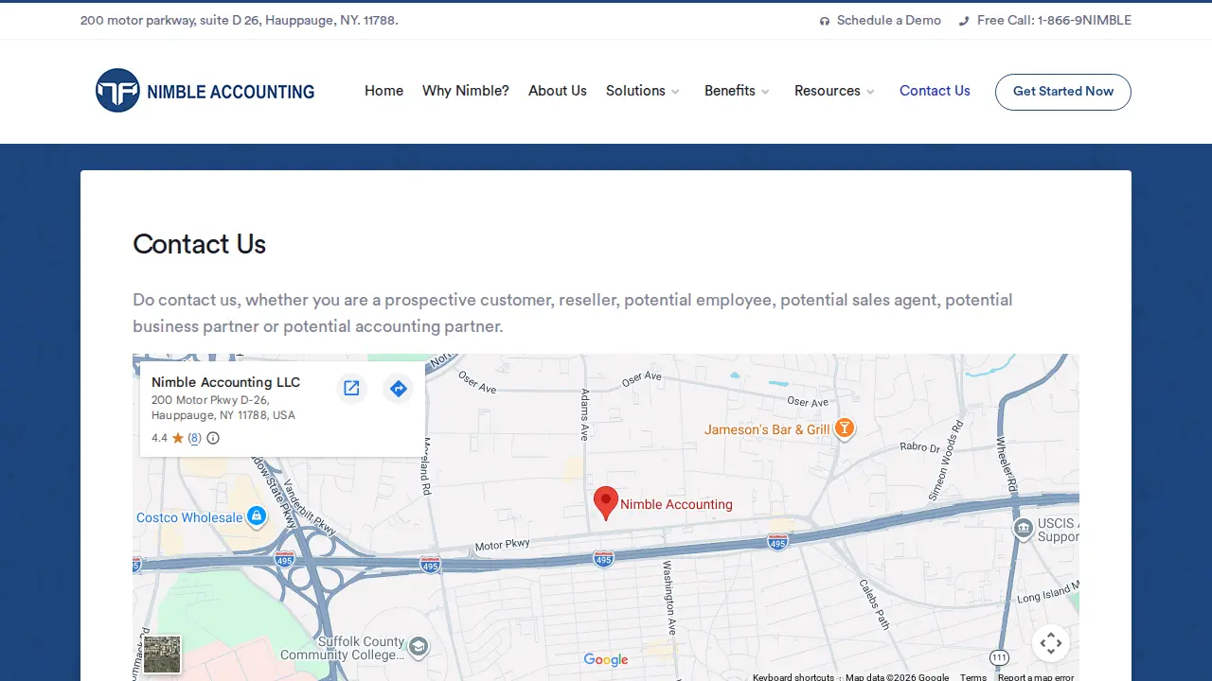Click the Free Call phone number link

pos(1045,20)
